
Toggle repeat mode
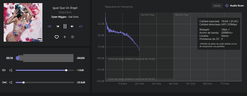[81, 26]
